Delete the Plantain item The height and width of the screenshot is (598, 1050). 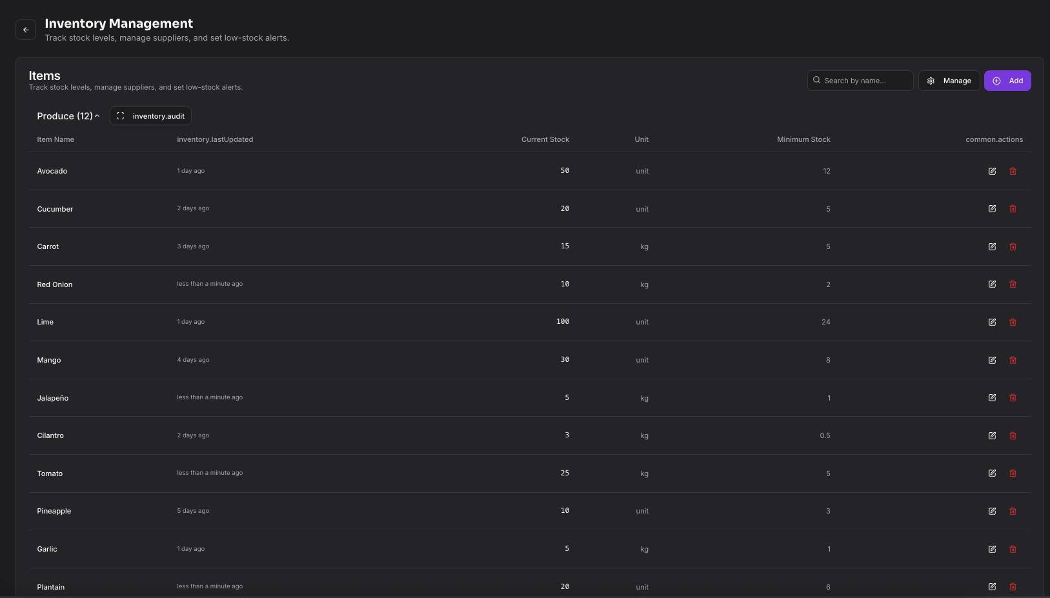click(x=1013, y=586)
